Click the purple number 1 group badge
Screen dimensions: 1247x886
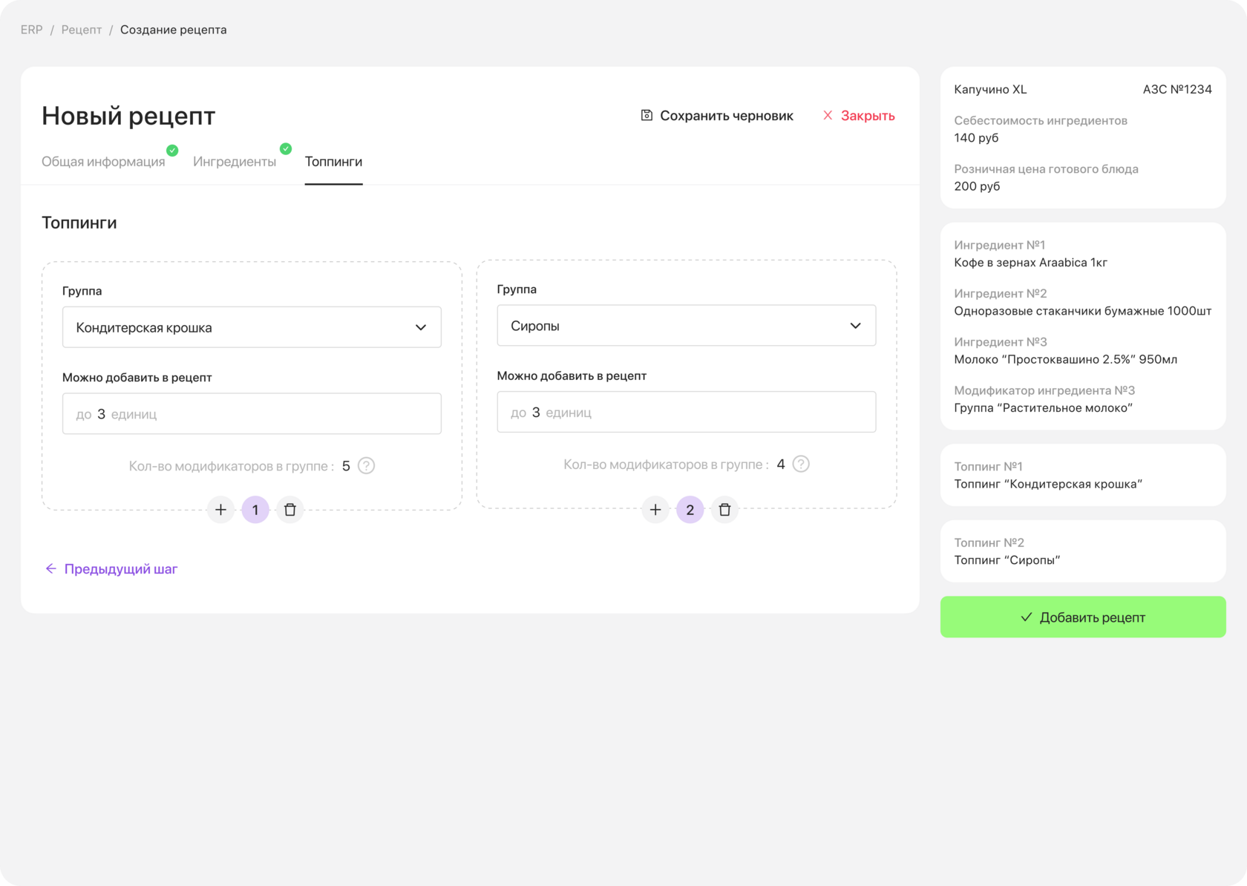255,510
